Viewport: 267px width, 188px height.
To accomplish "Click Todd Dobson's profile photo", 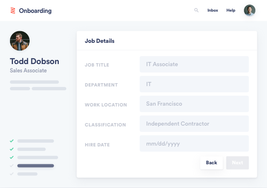I will [20, 41].
